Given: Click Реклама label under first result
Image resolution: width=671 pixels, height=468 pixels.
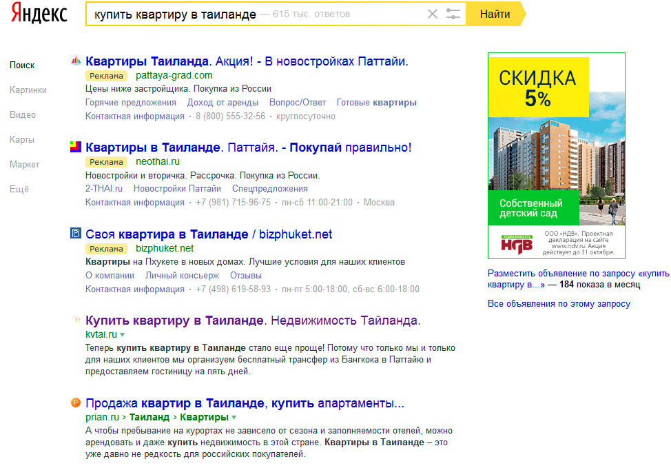Looking at the screenshot, I should [x=106, y=76].
